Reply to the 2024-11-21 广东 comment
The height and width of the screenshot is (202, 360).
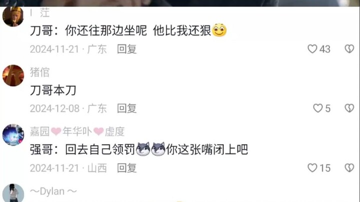coord(126,49)
